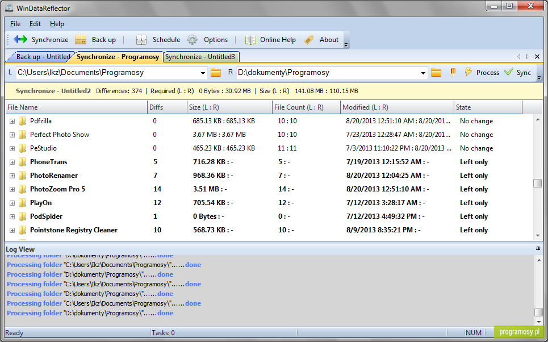Open the Schedule clock icon

point(141,40)
